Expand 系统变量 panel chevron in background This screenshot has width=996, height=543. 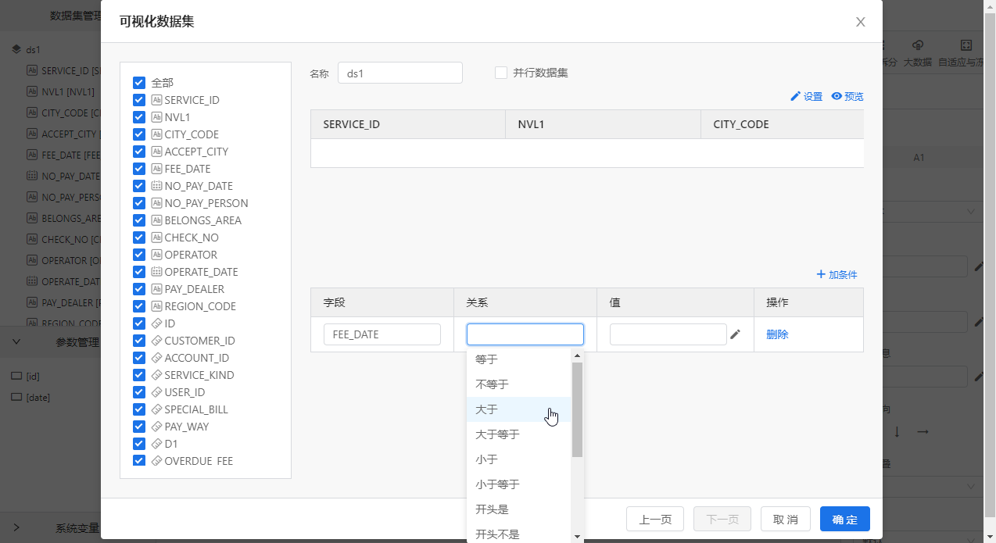[16, 527]
